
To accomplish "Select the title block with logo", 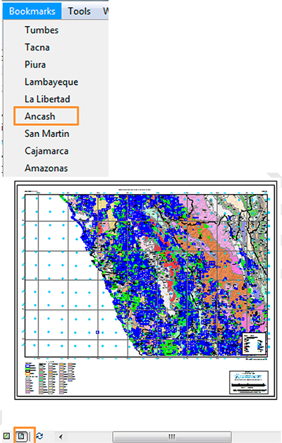I will pyautogui.click(x=249, y=382).
